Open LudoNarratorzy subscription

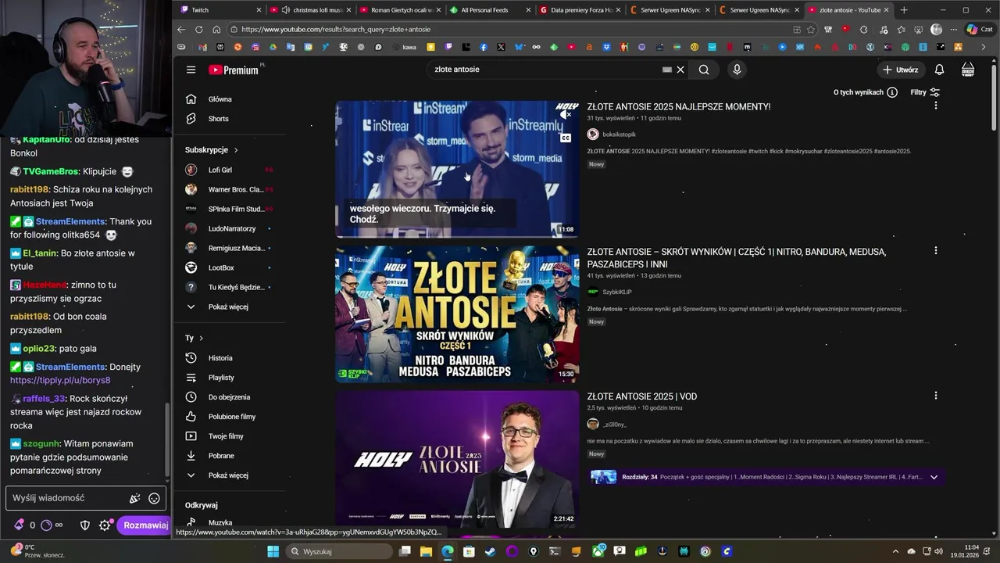[x=230, y=228]
